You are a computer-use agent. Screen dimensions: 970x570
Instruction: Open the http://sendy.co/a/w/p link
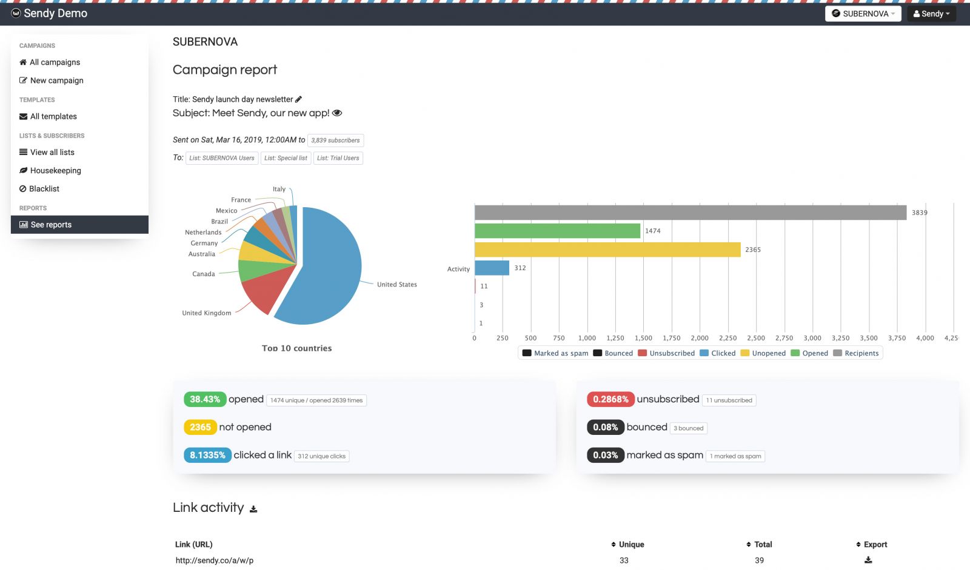point(215,560)
